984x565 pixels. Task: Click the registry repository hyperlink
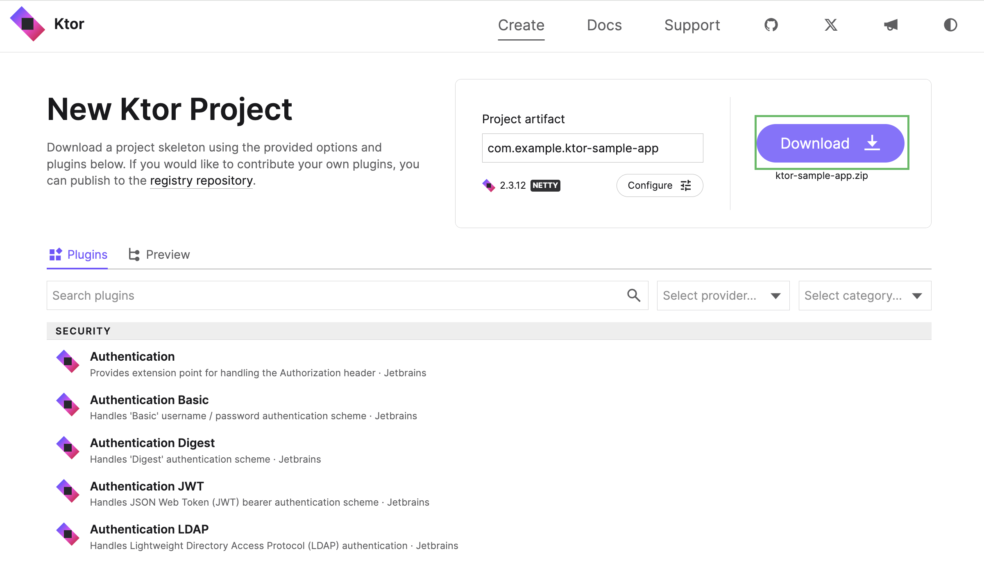202,180
